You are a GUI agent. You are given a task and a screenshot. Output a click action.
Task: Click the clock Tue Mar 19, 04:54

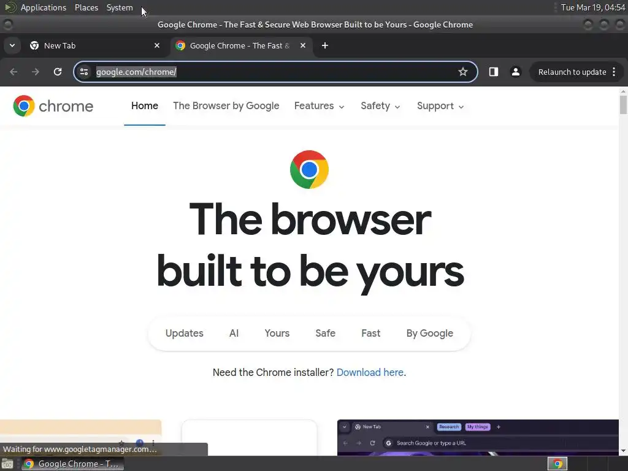click(593, 7)
